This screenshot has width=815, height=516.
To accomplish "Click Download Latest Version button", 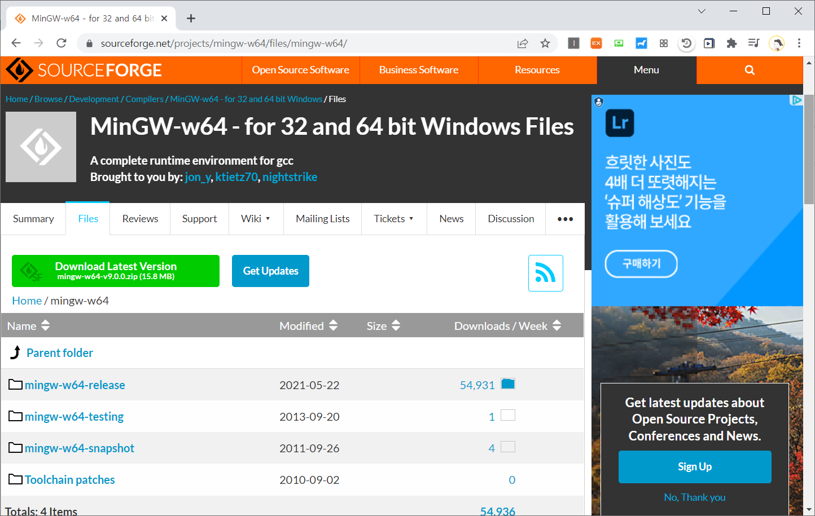I will pos(116,271).
